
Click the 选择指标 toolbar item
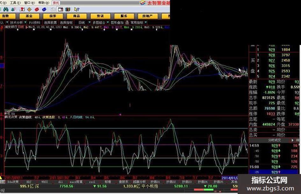(x=66, y=23)
